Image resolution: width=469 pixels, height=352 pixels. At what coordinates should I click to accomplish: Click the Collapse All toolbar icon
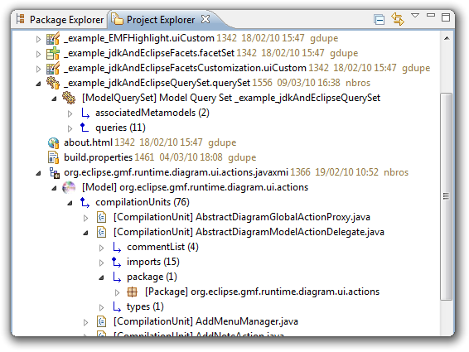click(x=379, y=19)
